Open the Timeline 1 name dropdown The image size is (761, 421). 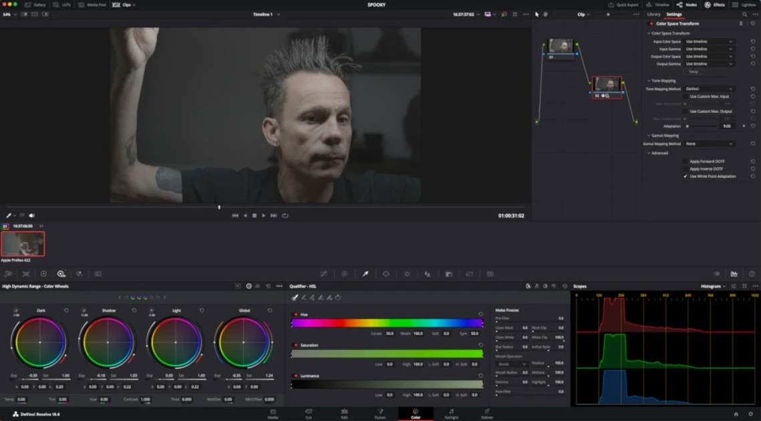click(x=266, y=15)
